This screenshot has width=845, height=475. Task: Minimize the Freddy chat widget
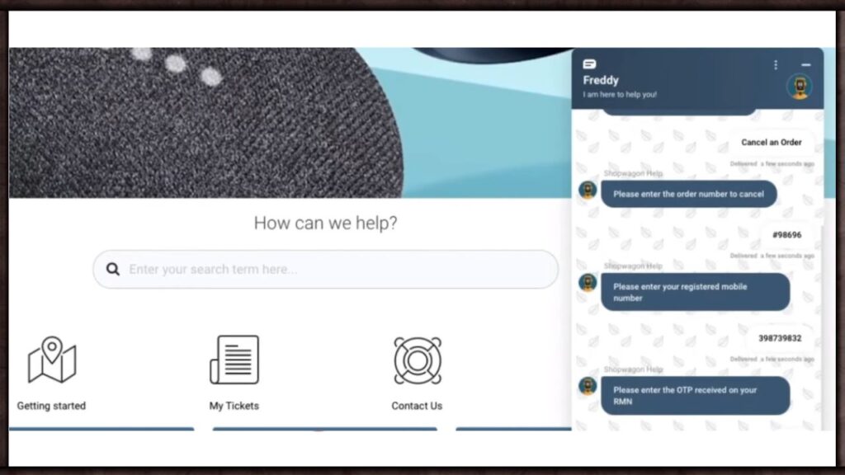pos(805,65)
